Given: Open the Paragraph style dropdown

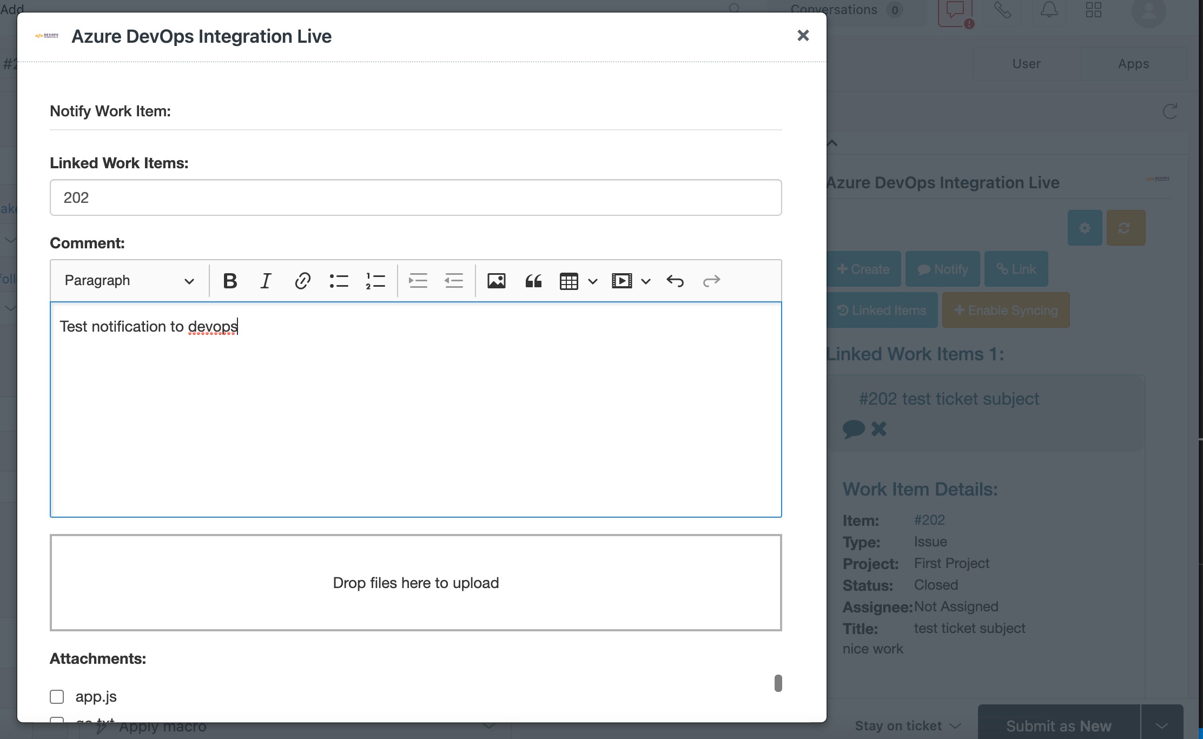Looking at the screenshot, I should pos(129,281).
